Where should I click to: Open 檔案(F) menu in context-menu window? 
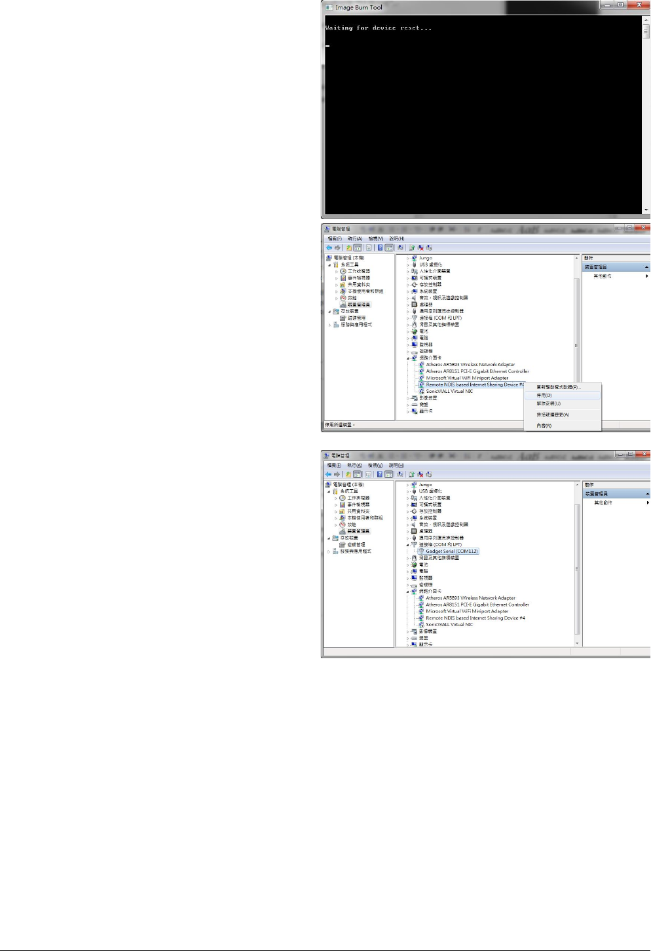335,239
